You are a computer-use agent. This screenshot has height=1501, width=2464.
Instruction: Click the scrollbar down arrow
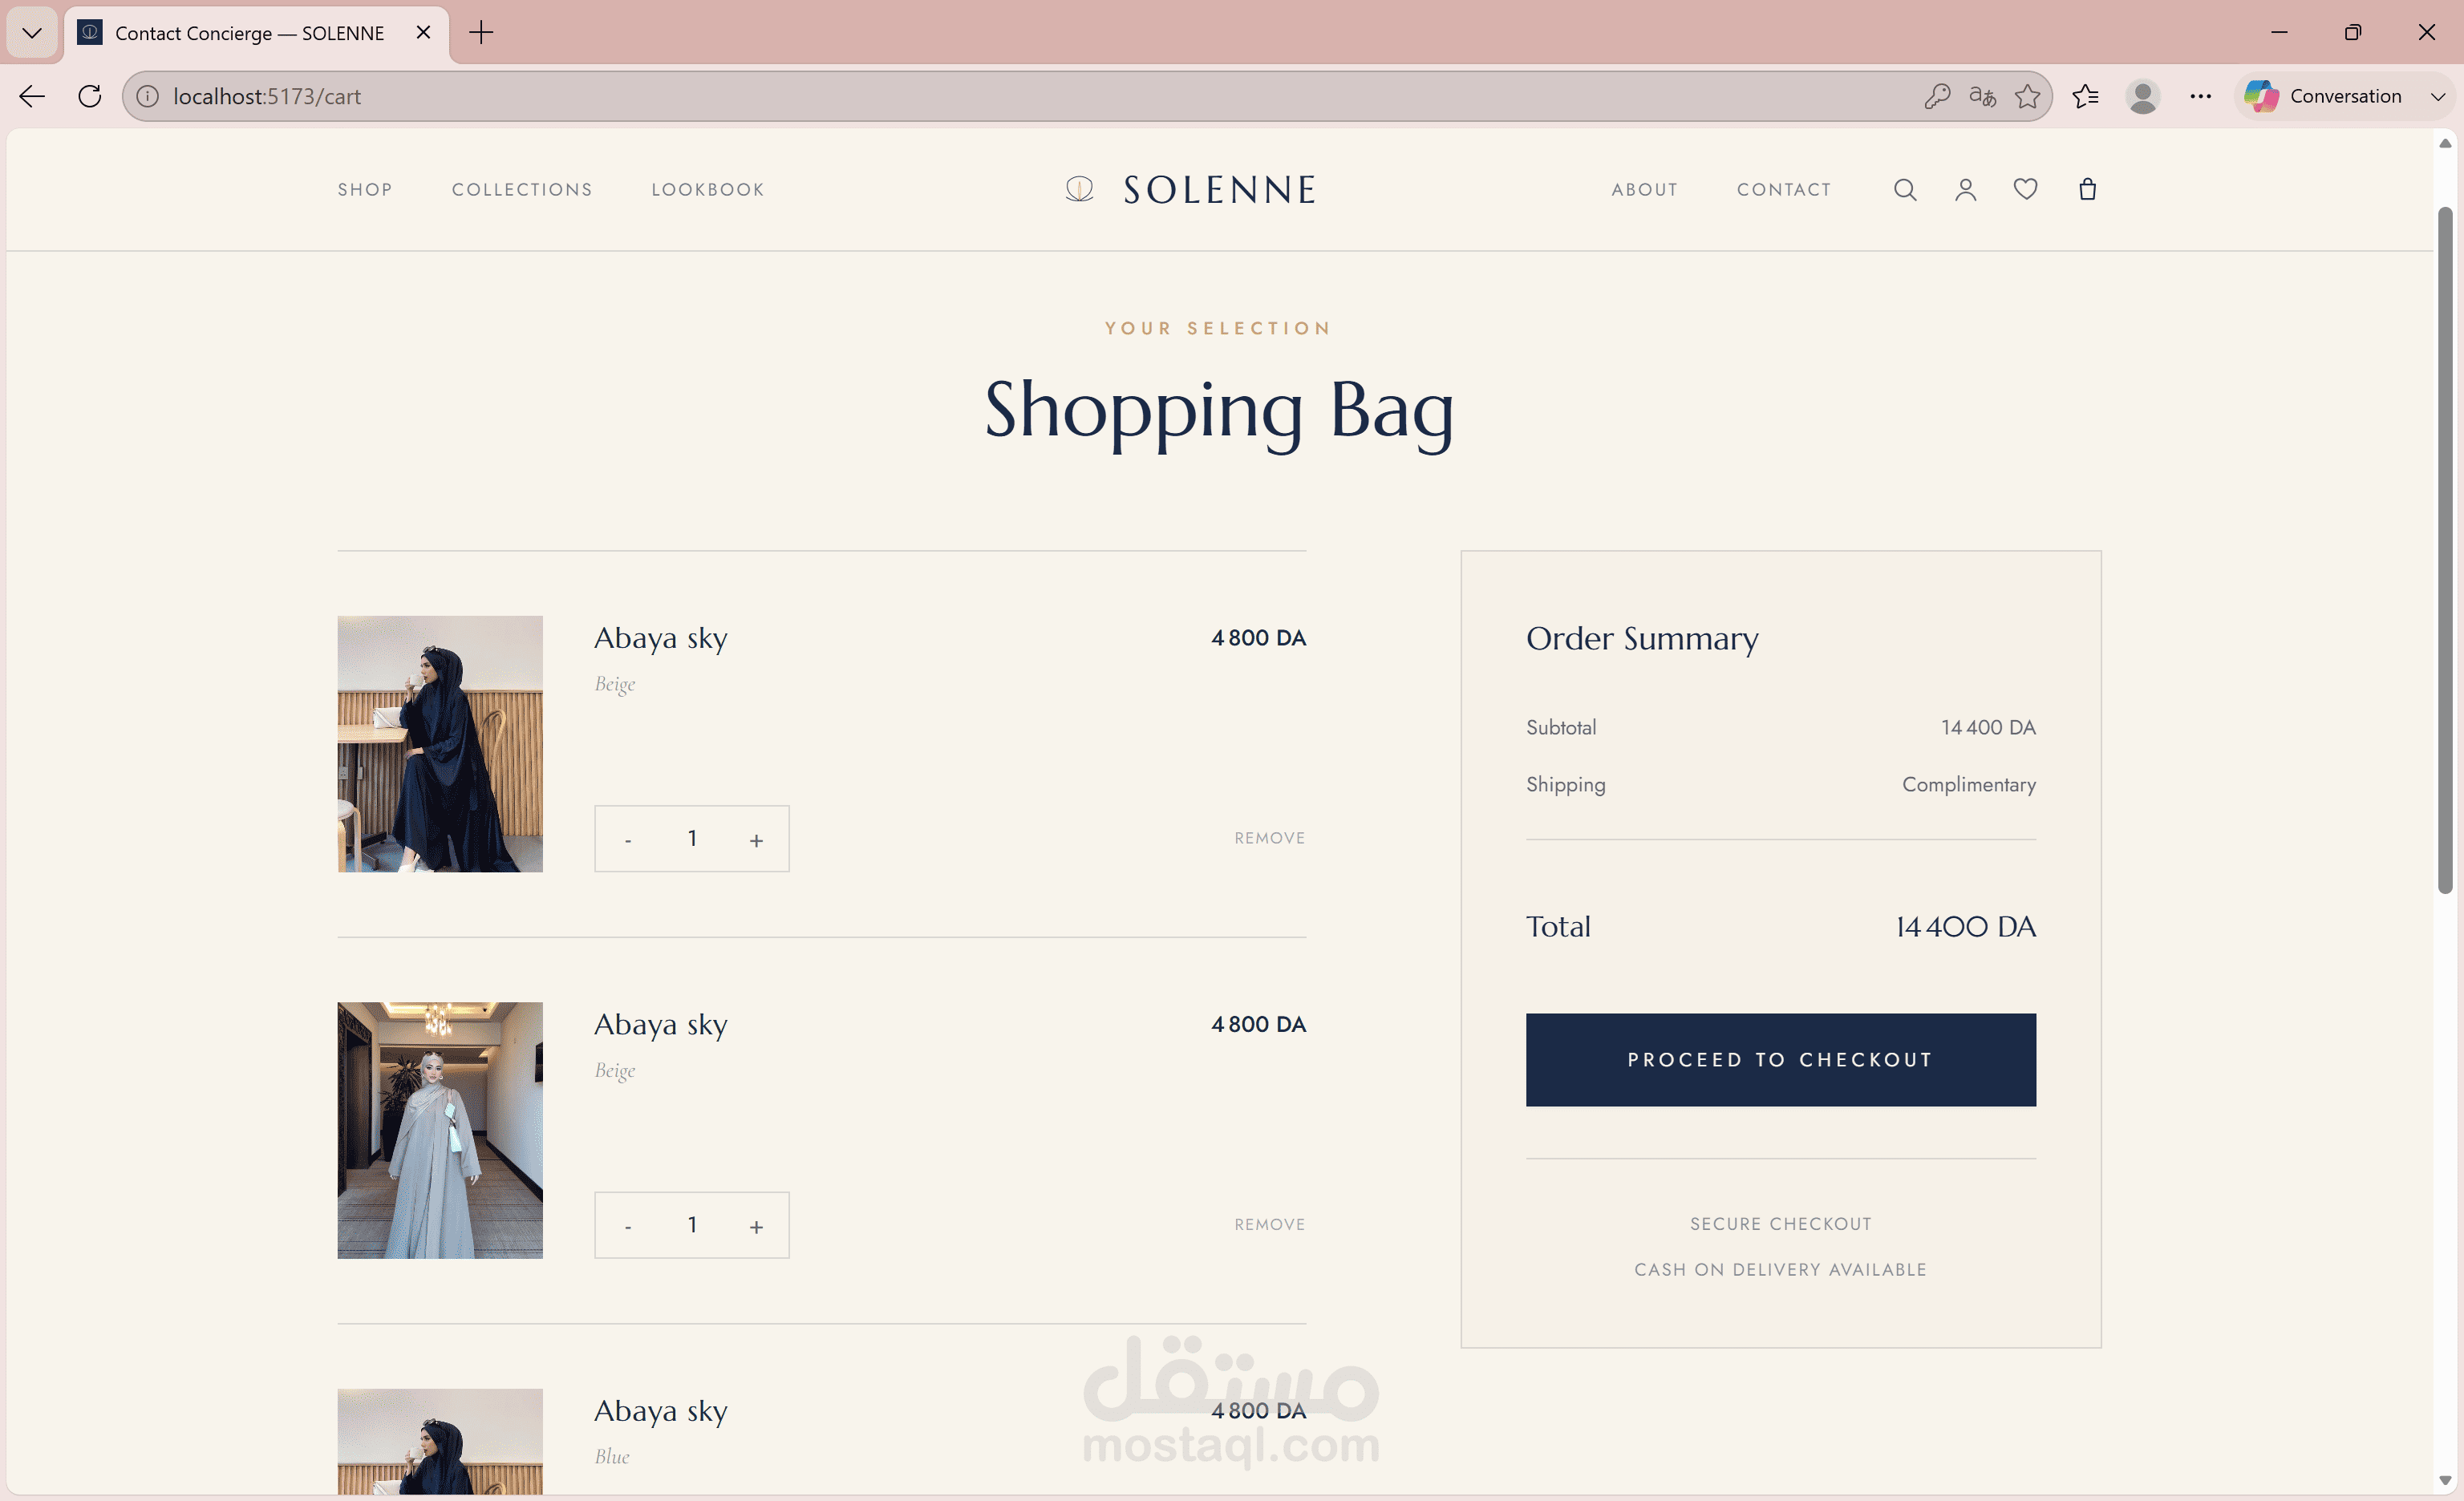pyautogui.click(x=2445, y=1481)
